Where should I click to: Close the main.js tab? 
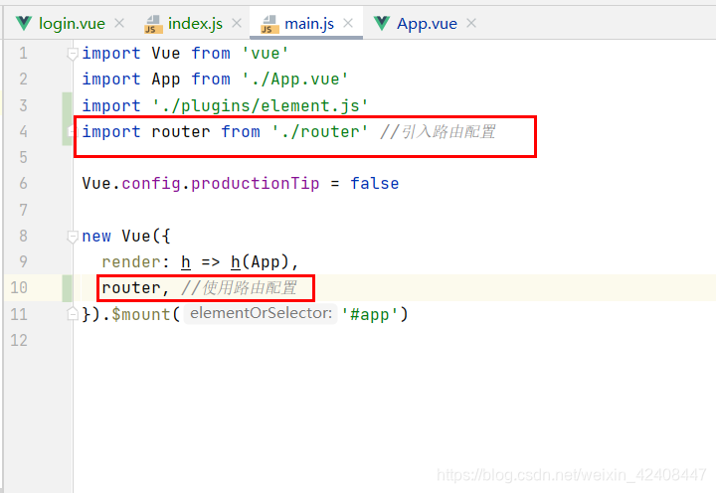pos(348,23)
